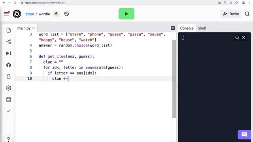Screen dimensions: 253x142
Task: Clear the console with X icon
Action: coord(244,37)
